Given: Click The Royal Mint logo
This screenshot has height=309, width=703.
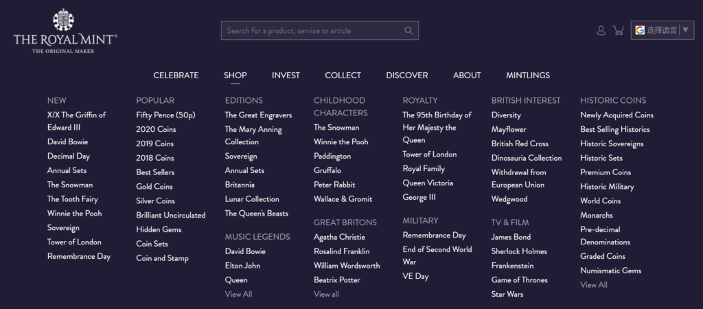Looking at the screenshot, I should [65, 32].
